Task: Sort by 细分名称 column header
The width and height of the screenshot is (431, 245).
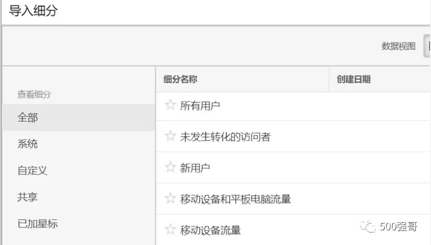Action: pos(180,79)
